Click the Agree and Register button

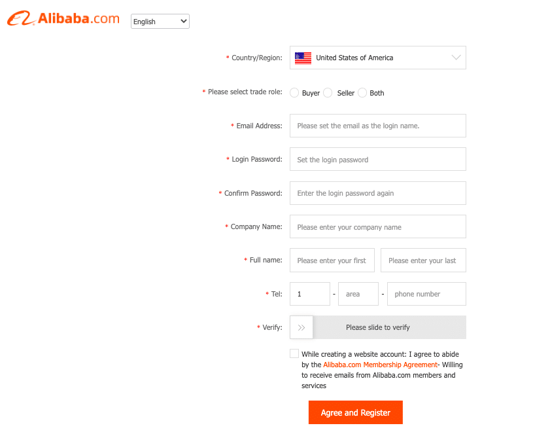point(356,412)
